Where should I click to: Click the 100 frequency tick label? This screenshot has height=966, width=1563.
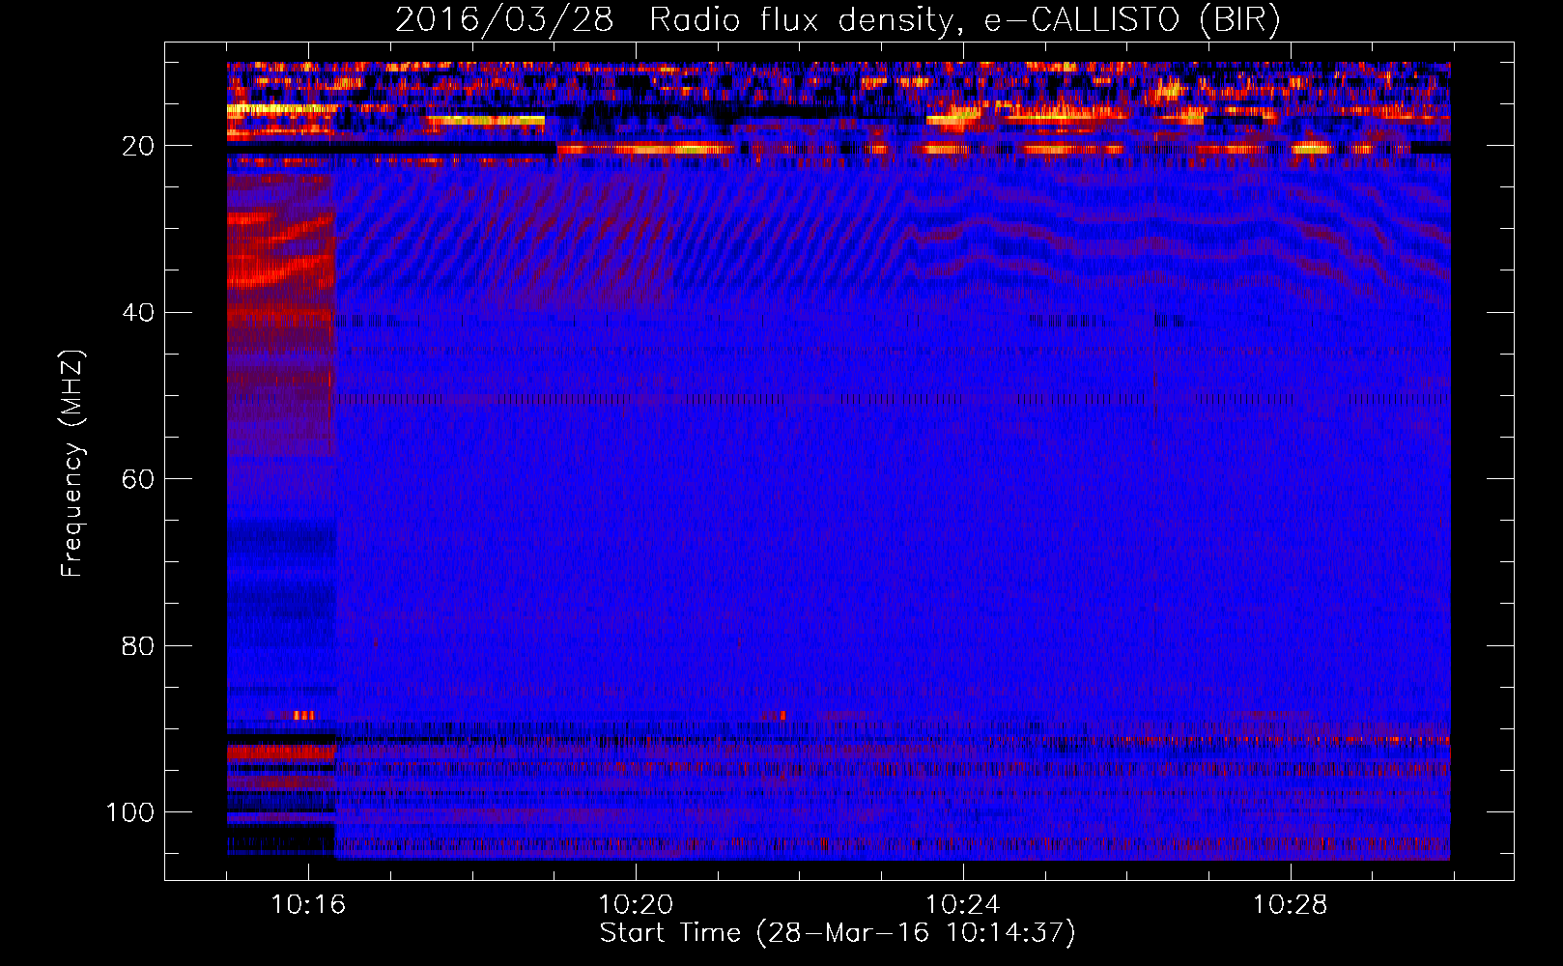130,812
